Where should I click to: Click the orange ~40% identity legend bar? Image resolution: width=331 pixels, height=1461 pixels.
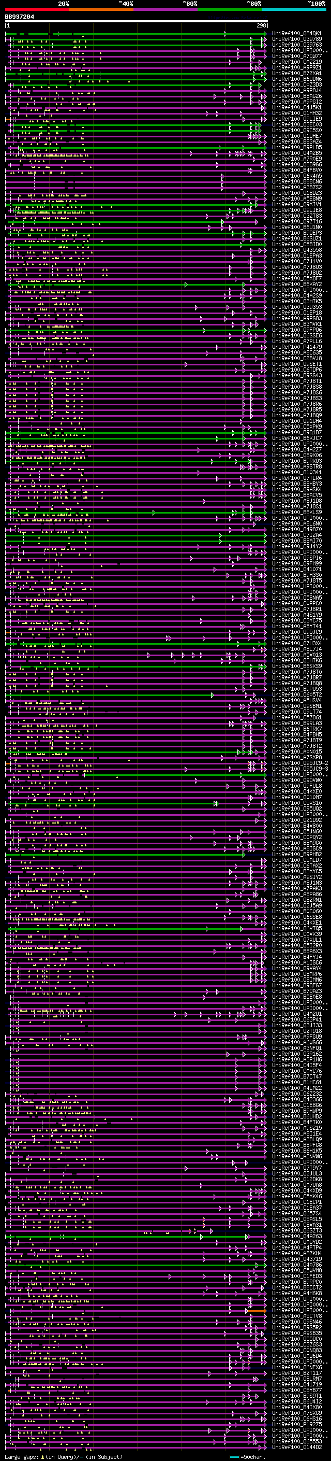(x=101, y=10)
